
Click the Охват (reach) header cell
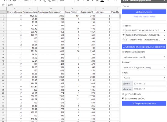[x=87, y=12]
